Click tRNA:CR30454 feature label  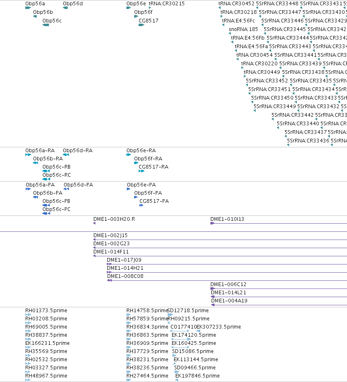pos(254,55)
